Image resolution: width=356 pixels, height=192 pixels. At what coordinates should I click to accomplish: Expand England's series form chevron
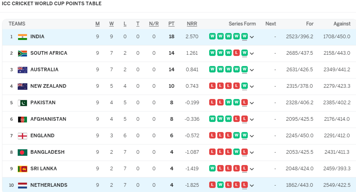point(252,136)
